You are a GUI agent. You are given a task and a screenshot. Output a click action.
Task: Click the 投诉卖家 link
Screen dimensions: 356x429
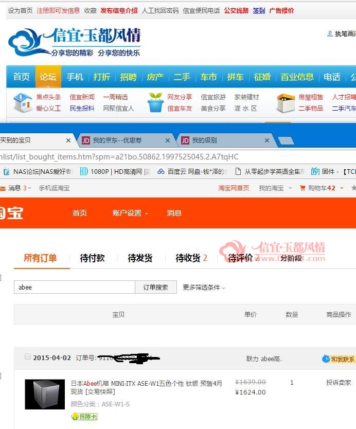pyautogui.click(x=339, y=382)
